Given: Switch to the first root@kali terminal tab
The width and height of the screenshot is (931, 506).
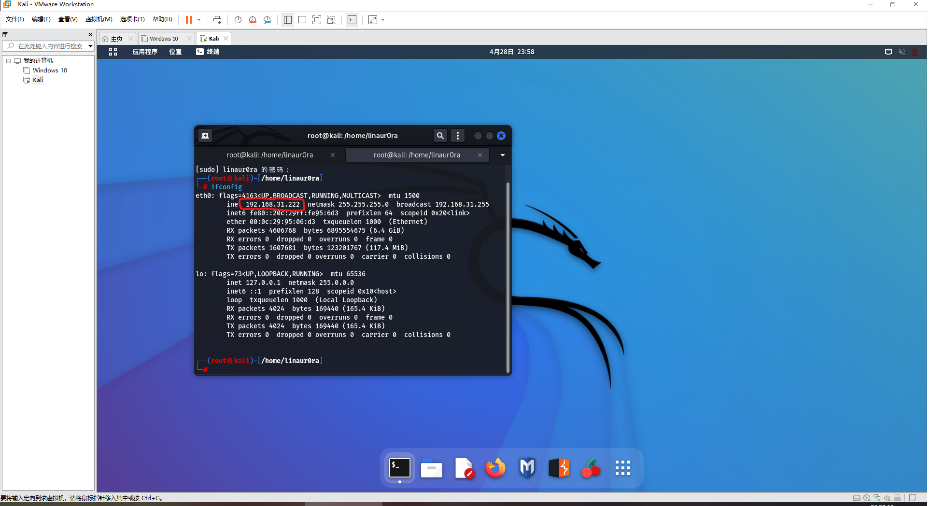Looking at the screenshot, I should point(269,155).
